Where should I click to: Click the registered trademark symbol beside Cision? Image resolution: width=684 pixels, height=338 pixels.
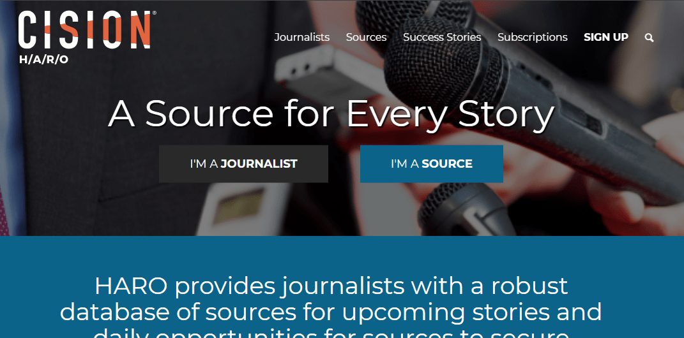click(153, 13)
